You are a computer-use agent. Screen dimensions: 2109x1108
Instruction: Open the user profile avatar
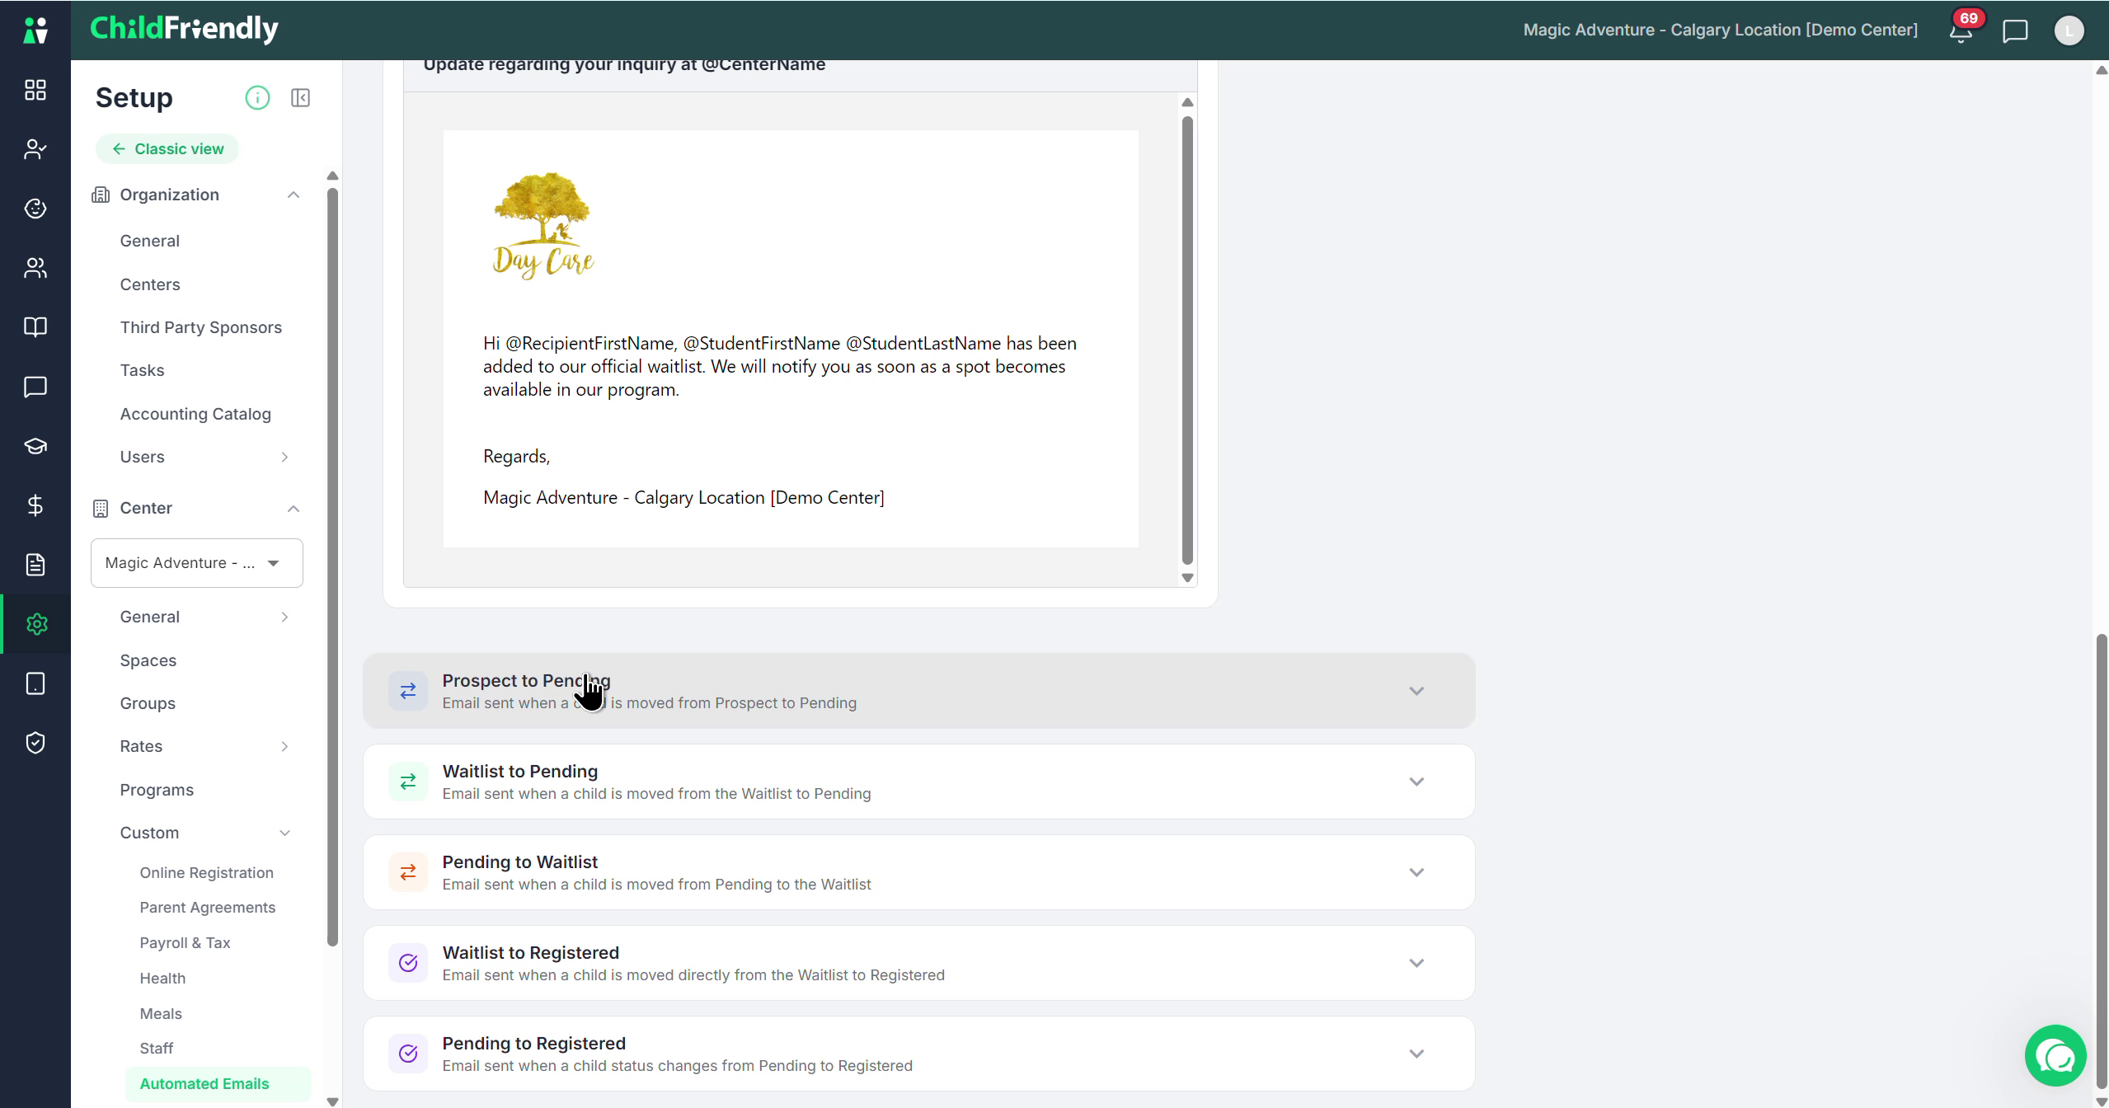click(2069, 31)
